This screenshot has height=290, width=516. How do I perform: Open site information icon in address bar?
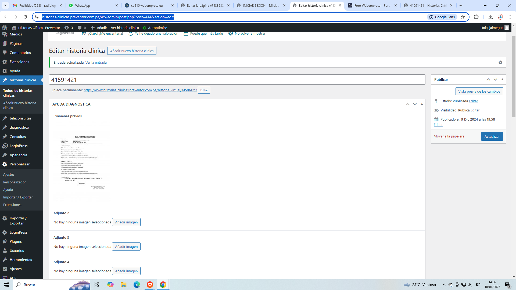tap(37, 17)
